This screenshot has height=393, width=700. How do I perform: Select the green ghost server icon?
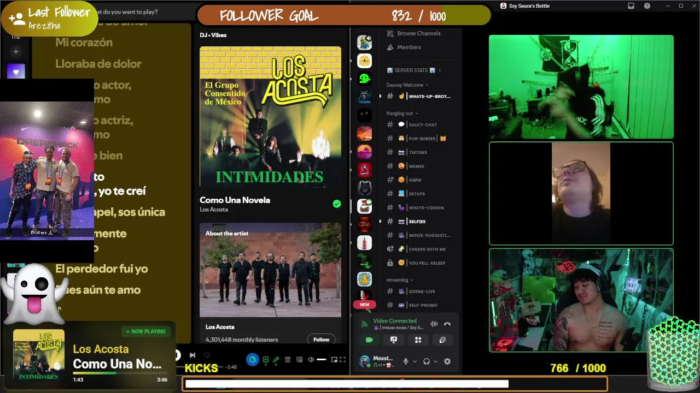[365, 79]
